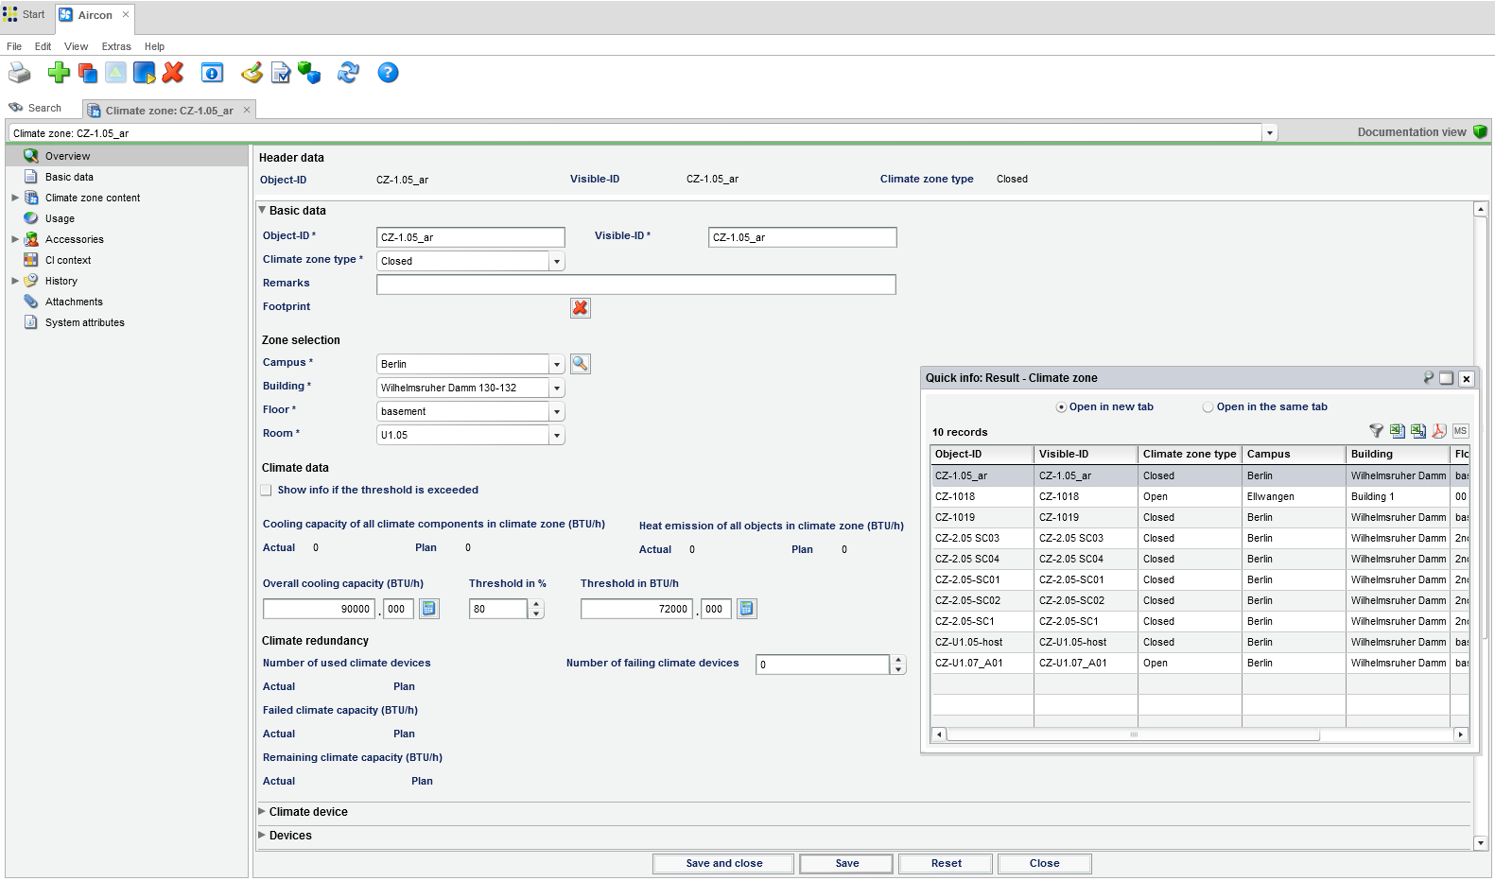Open the Extras menu
The height and width of the screenshot is (881, 1495).
pos(116,46)
